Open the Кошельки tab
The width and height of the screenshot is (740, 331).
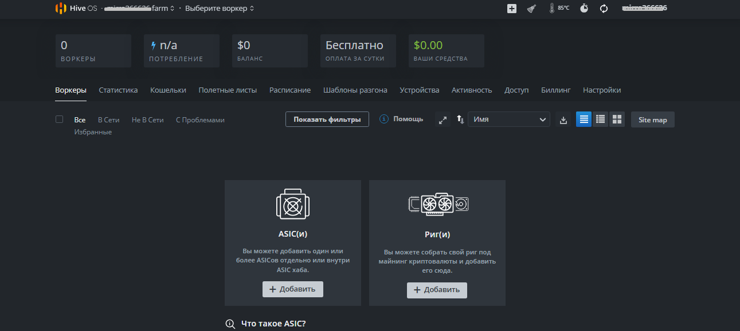168,90
